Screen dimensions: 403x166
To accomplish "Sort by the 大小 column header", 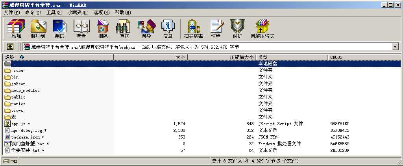I will (x=151, y=57).
